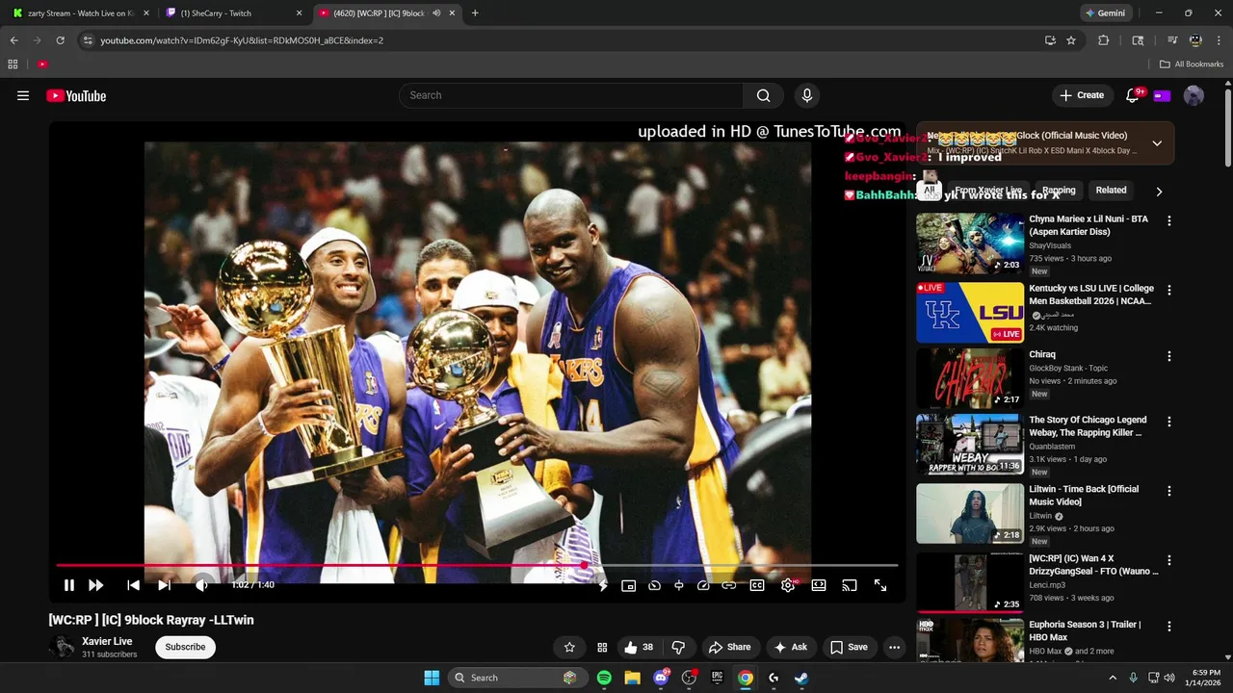The image size is (1233, 693).
Task: Switch to the SheCarry Twitch tab
Action: coord(233,13)
